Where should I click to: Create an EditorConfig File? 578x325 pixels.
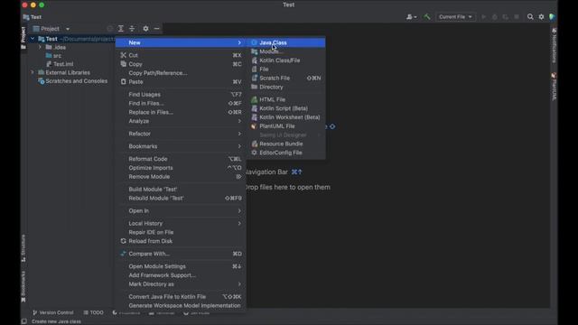click(x=285, y=153)
